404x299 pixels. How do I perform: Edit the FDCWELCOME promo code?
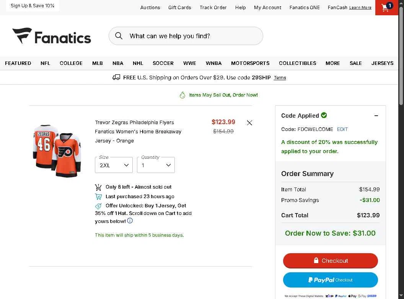(x=342, y=129)
